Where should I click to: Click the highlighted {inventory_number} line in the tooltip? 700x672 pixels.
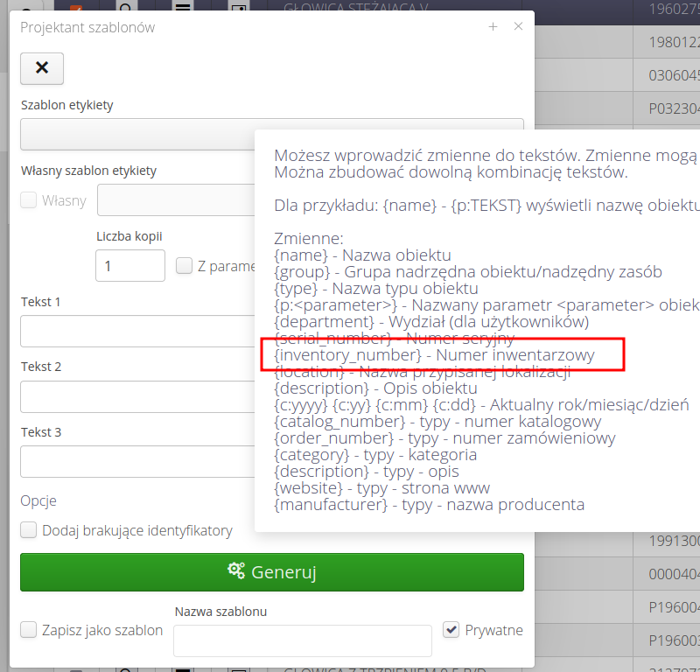(x=434, y=355)
